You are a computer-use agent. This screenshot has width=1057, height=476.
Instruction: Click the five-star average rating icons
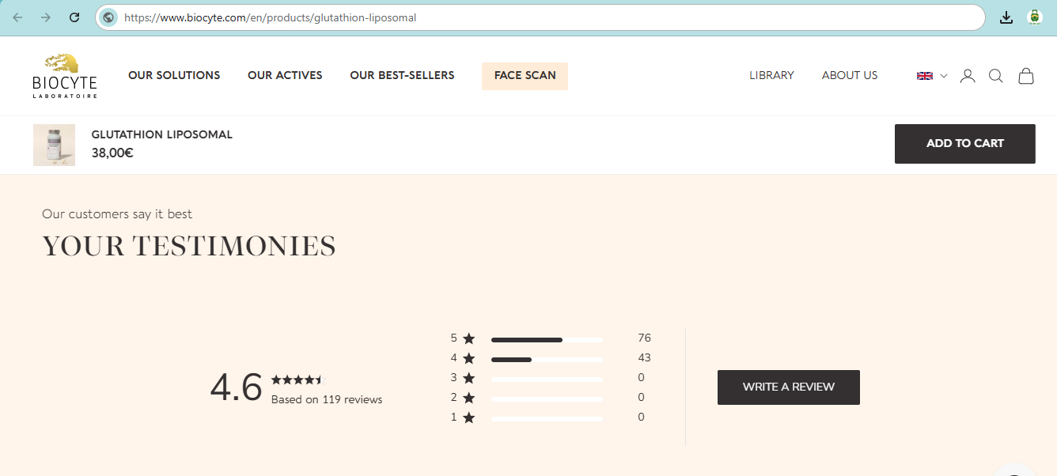(299, 380)
